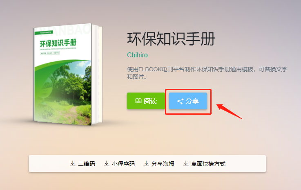Download the 二维码 QR code text link
The height and width of the screenshot is (190, 301).
pyautogui.click(x=87, y=164)
